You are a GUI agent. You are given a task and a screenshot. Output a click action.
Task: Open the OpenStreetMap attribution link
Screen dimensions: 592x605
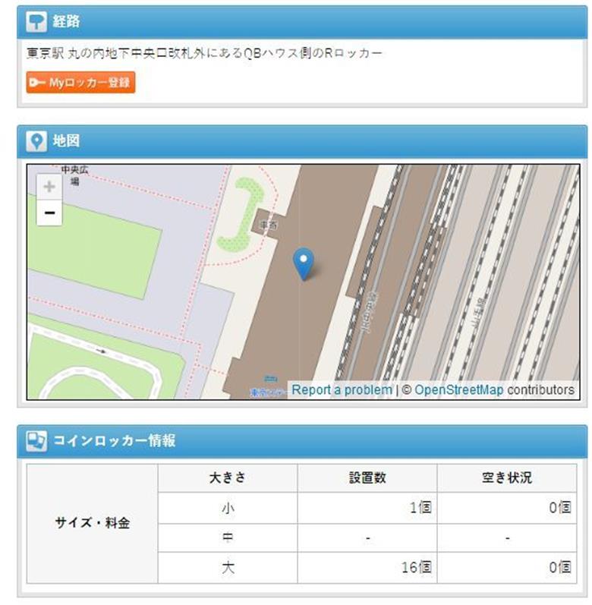(458, 390)
